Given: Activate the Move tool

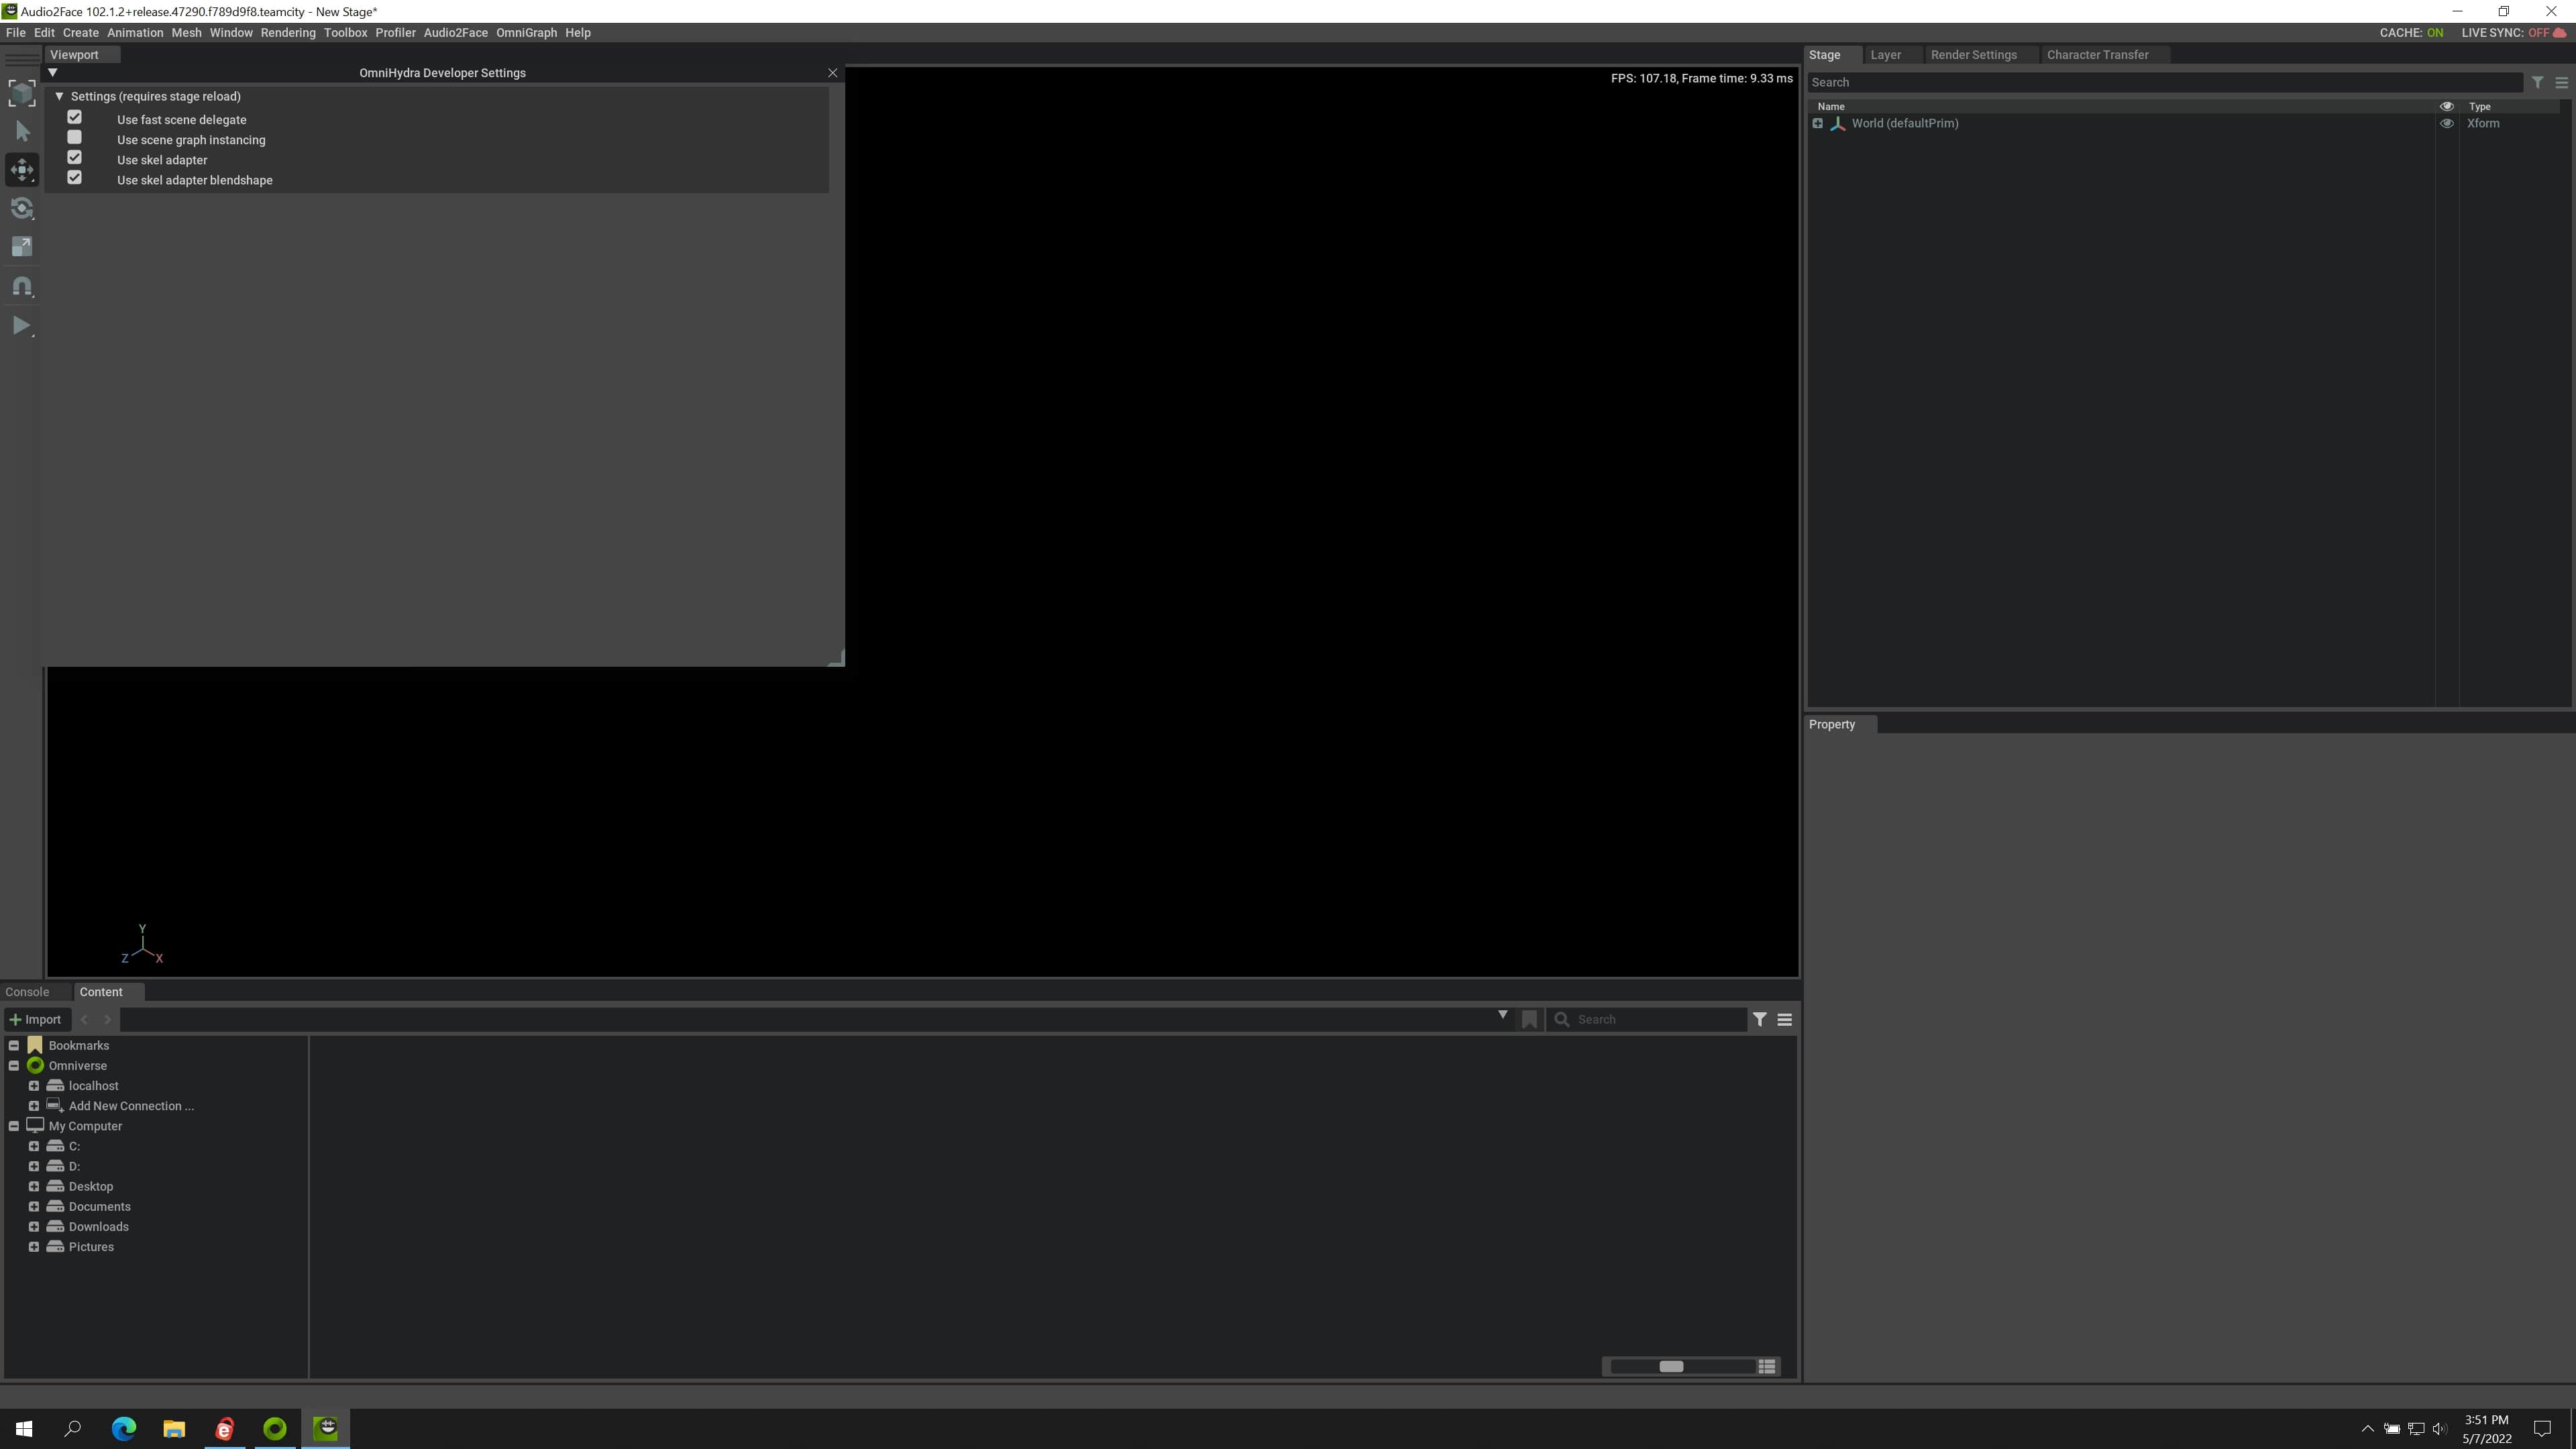Looking at the screenshot, I should (x=22, y=169).
